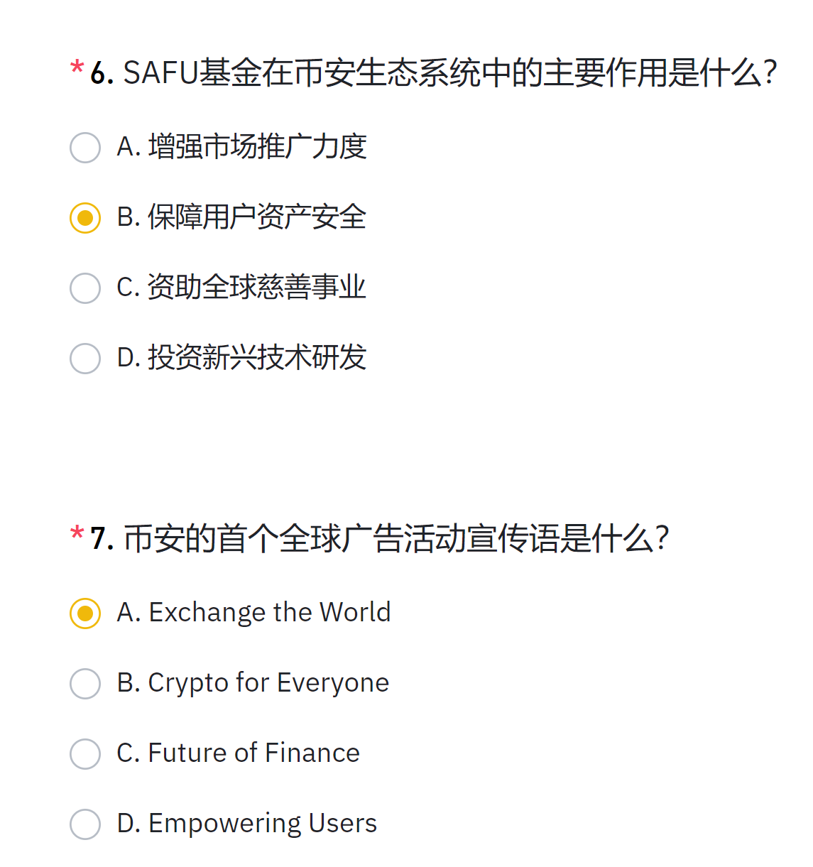Choose radio B Crypto for Everyone
This screenshot has width=813, height=867.
pos(85,684)
